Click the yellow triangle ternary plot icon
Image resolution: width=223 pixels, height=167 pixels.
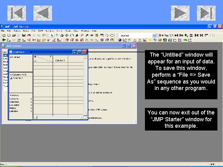(x=150, y=40)
